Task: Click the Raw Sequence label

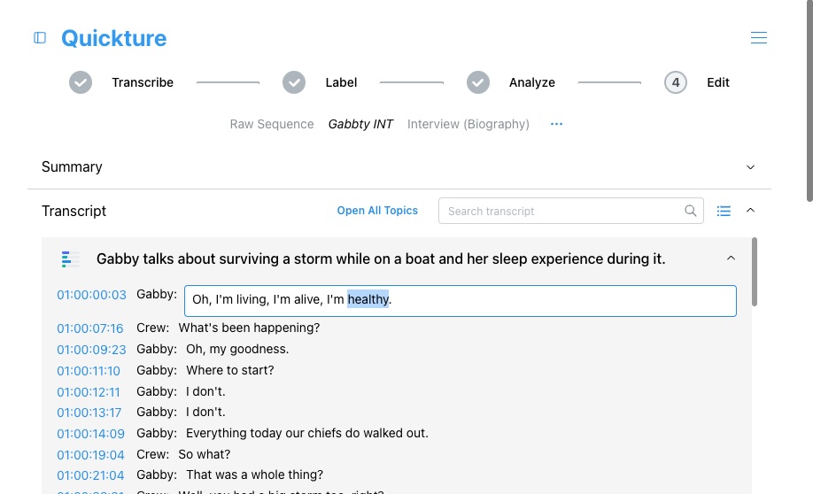Action: pos(272,125)
